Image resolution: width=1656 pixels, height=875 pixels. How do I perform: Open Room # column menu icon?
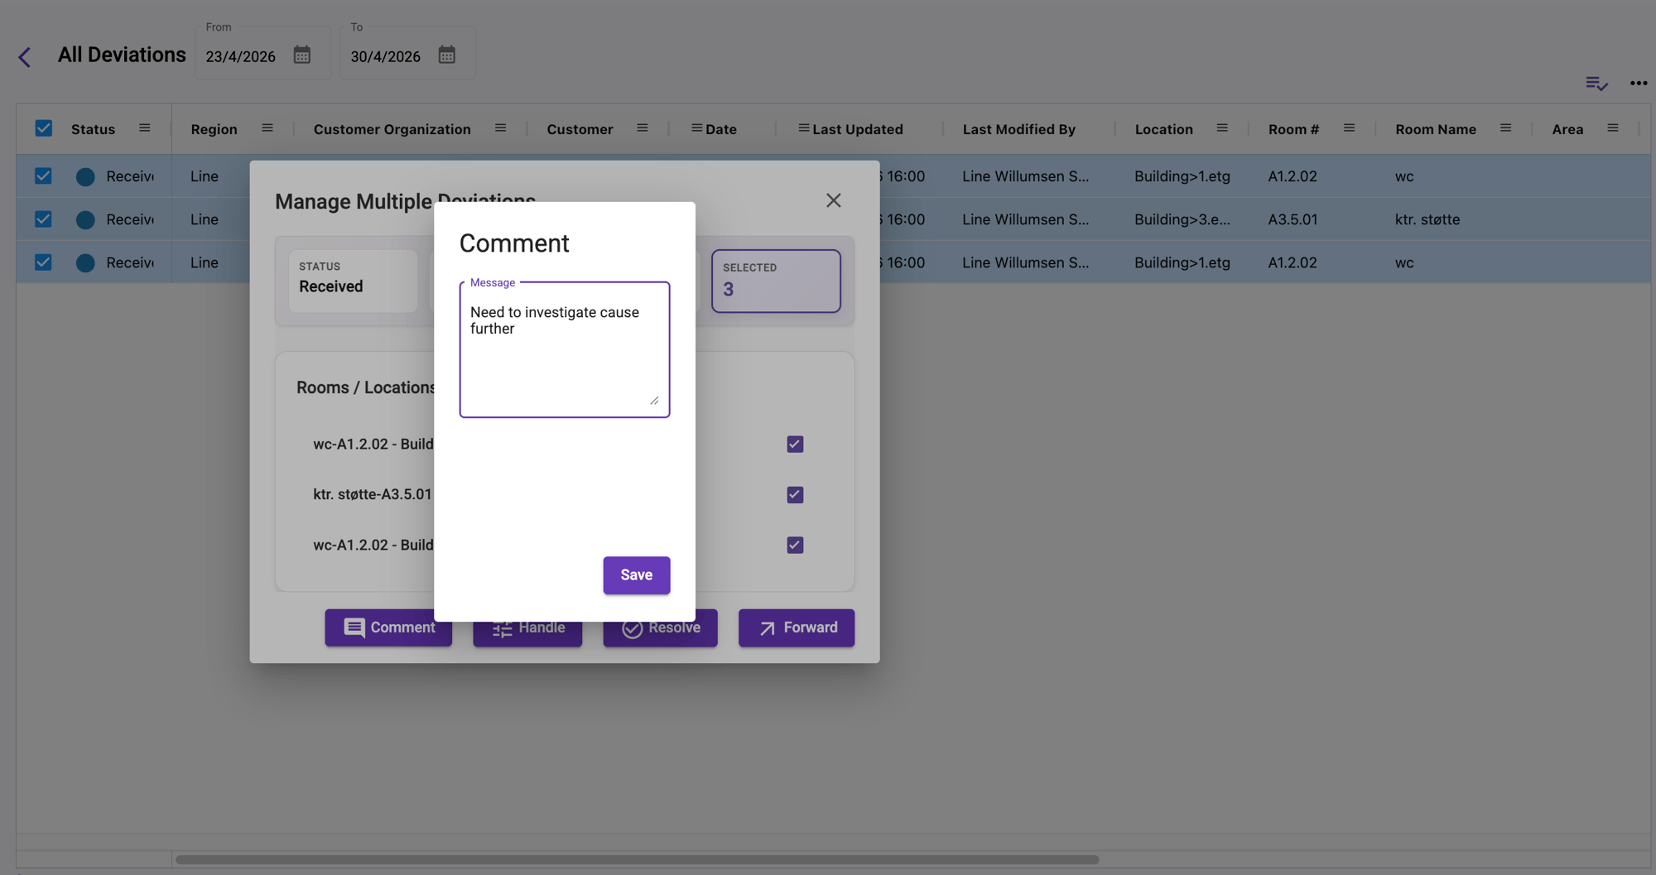1350,128
